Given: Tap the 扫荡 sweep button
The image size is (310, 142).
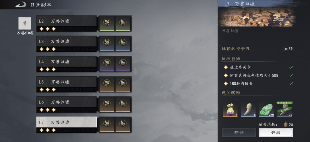Looking at the screenshot, I should [x=239, y=133].
